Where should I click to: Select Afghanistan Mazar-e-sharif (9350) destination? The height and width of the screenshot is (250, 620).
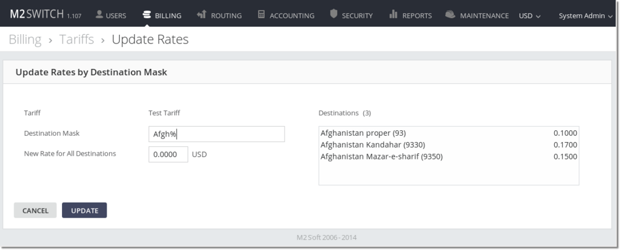point(381,156)
